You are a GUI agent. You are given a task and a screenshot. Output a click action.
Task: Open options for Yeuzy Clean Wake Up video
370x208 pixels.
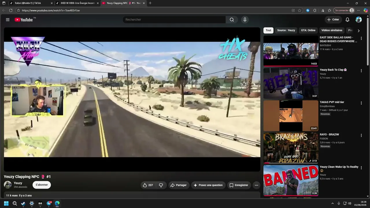point(361,168)
